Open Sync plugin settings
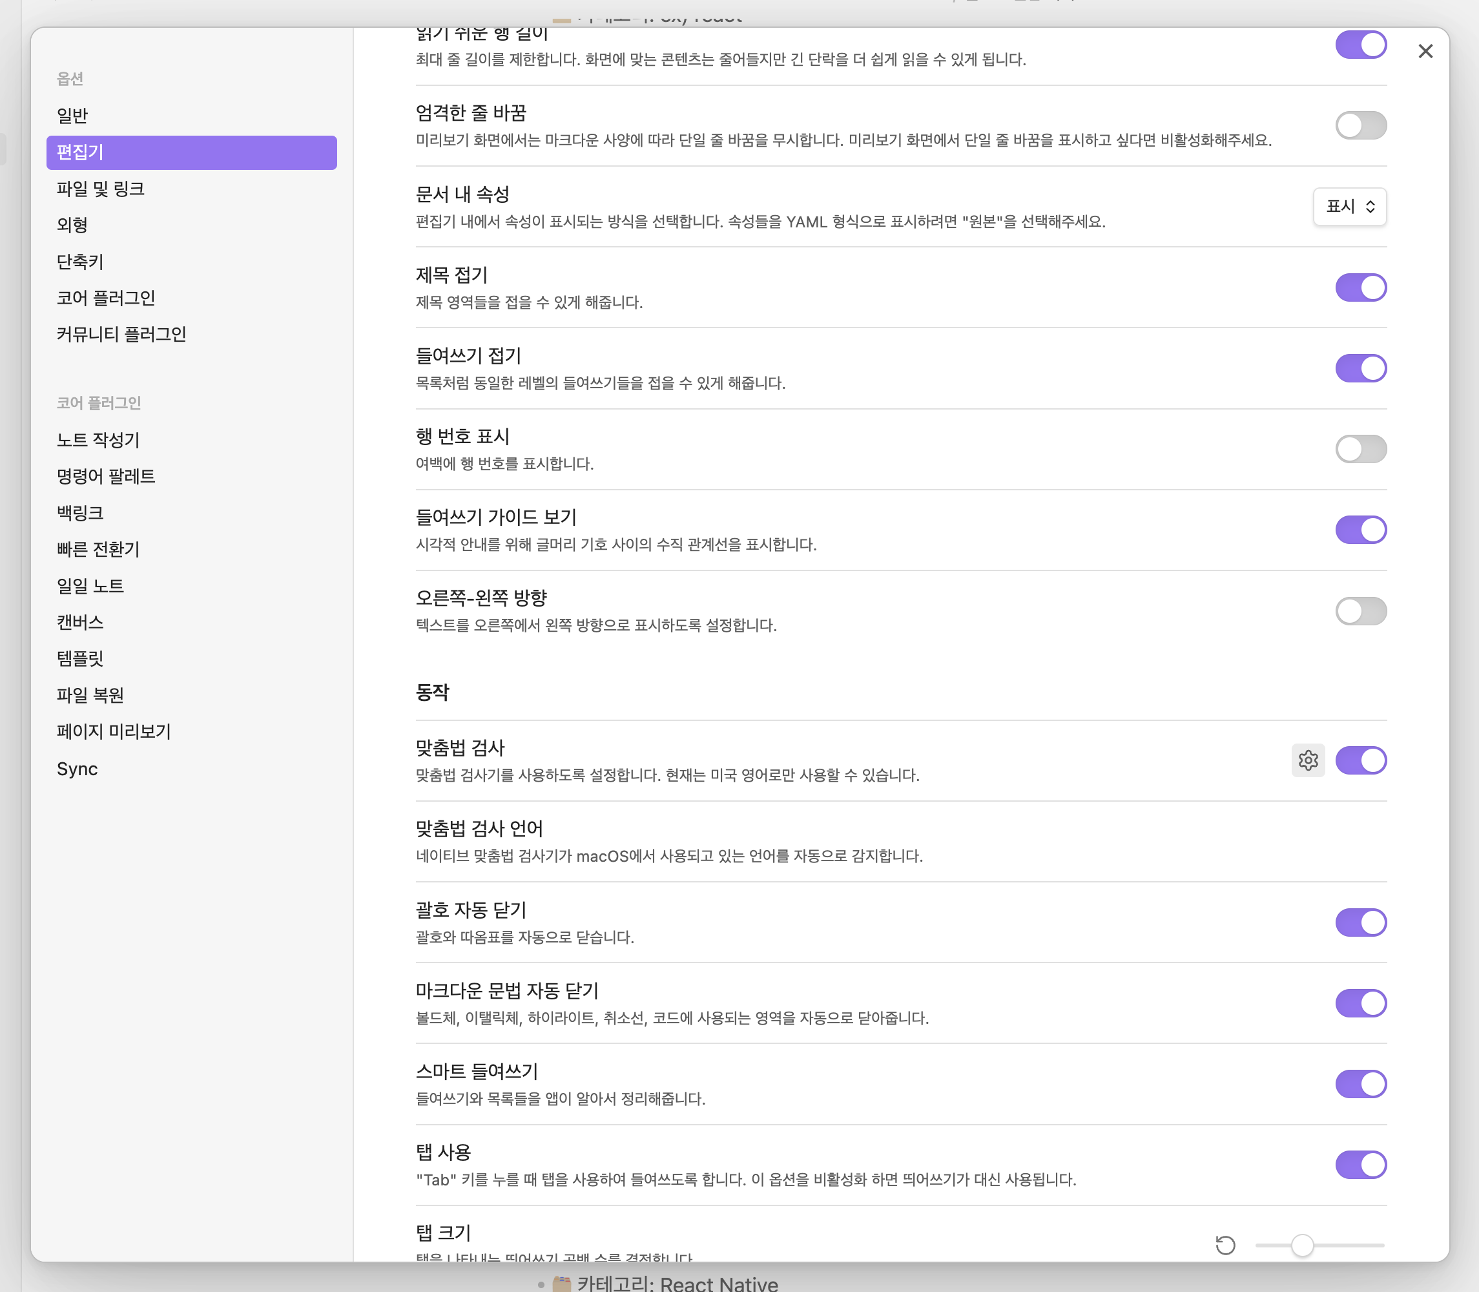Screen dimensions: 1479x1292 click(77, 769)
